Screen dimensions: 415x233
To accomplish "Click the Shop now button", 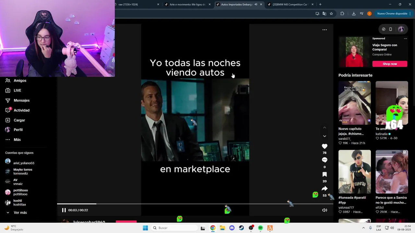I will (x=390, y=64).
